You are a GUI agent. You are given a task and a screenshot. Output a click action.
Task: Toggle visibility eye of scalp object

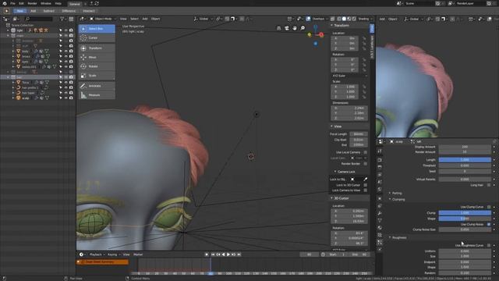[x=65, y=98]
